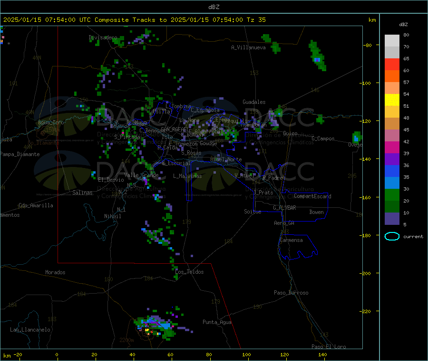Click the 'Salinas' map label
Screen dimensions: 428x361
tap(82, 193)
